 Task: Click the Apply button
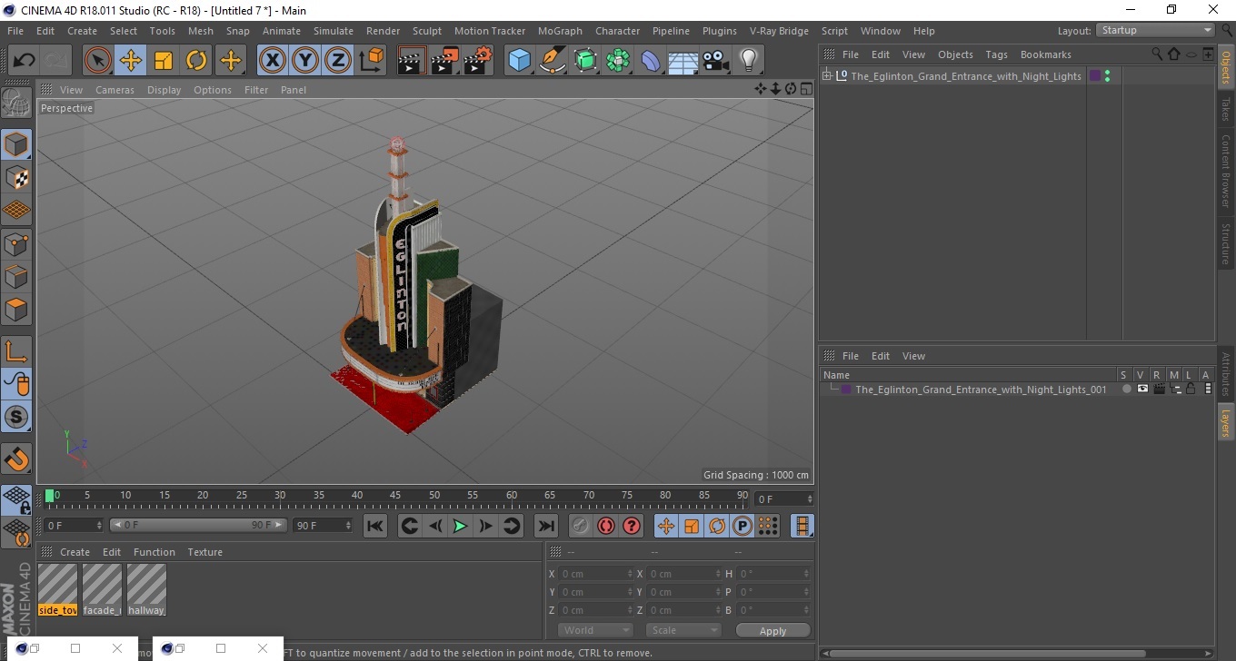(772, 631)
